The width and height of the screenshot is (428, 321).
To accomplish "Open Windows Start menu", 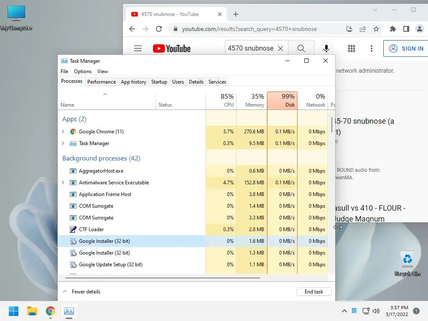I will tap(13, 311).
